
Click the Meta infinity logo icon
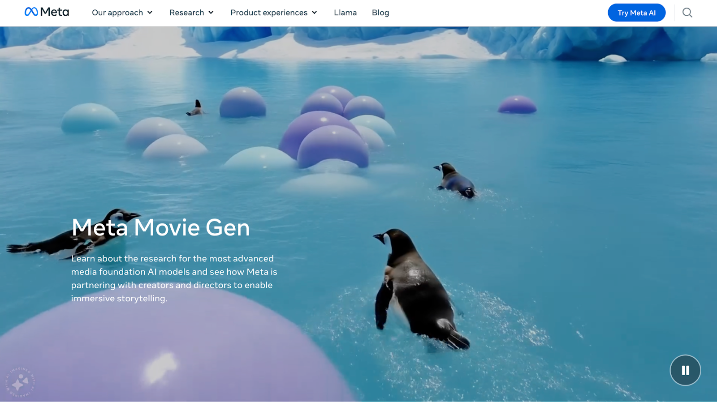(x=31, y=12)
